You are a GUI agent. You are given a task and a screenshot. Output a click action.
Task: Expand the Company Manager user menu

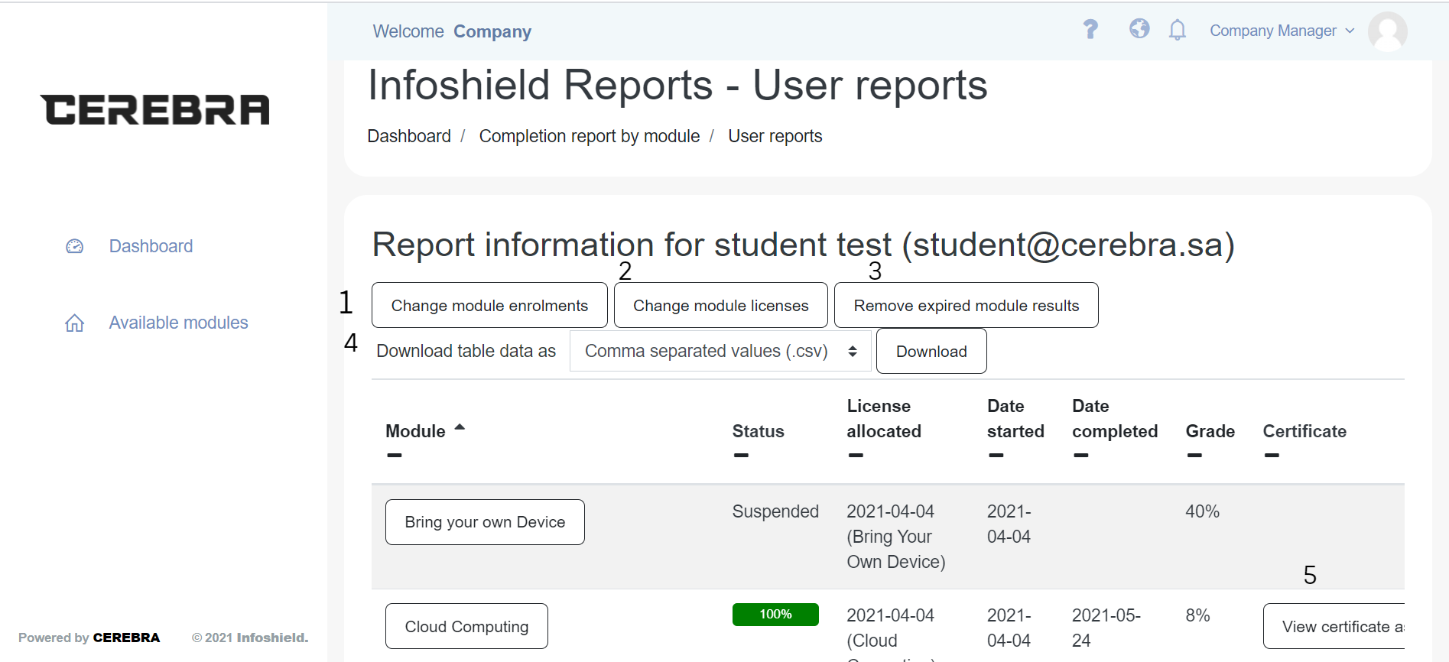pos(1282,31)
